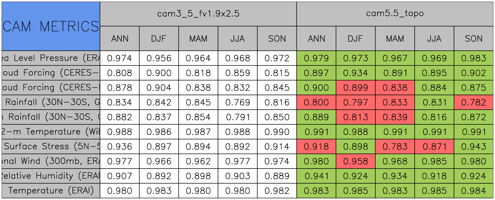Click the ANN header under cam3_5_fv1.9x2.5

tap(120, 39)
